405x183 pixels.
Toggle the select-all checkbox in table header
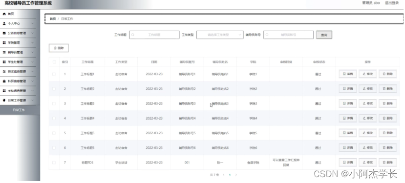[54, 62]
